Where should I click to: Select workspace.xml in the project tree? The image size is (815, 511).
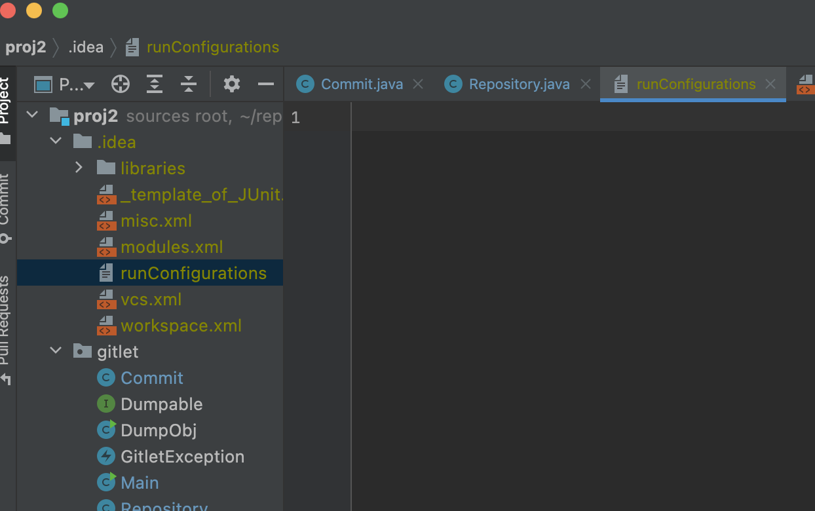[x=181, y=326]
